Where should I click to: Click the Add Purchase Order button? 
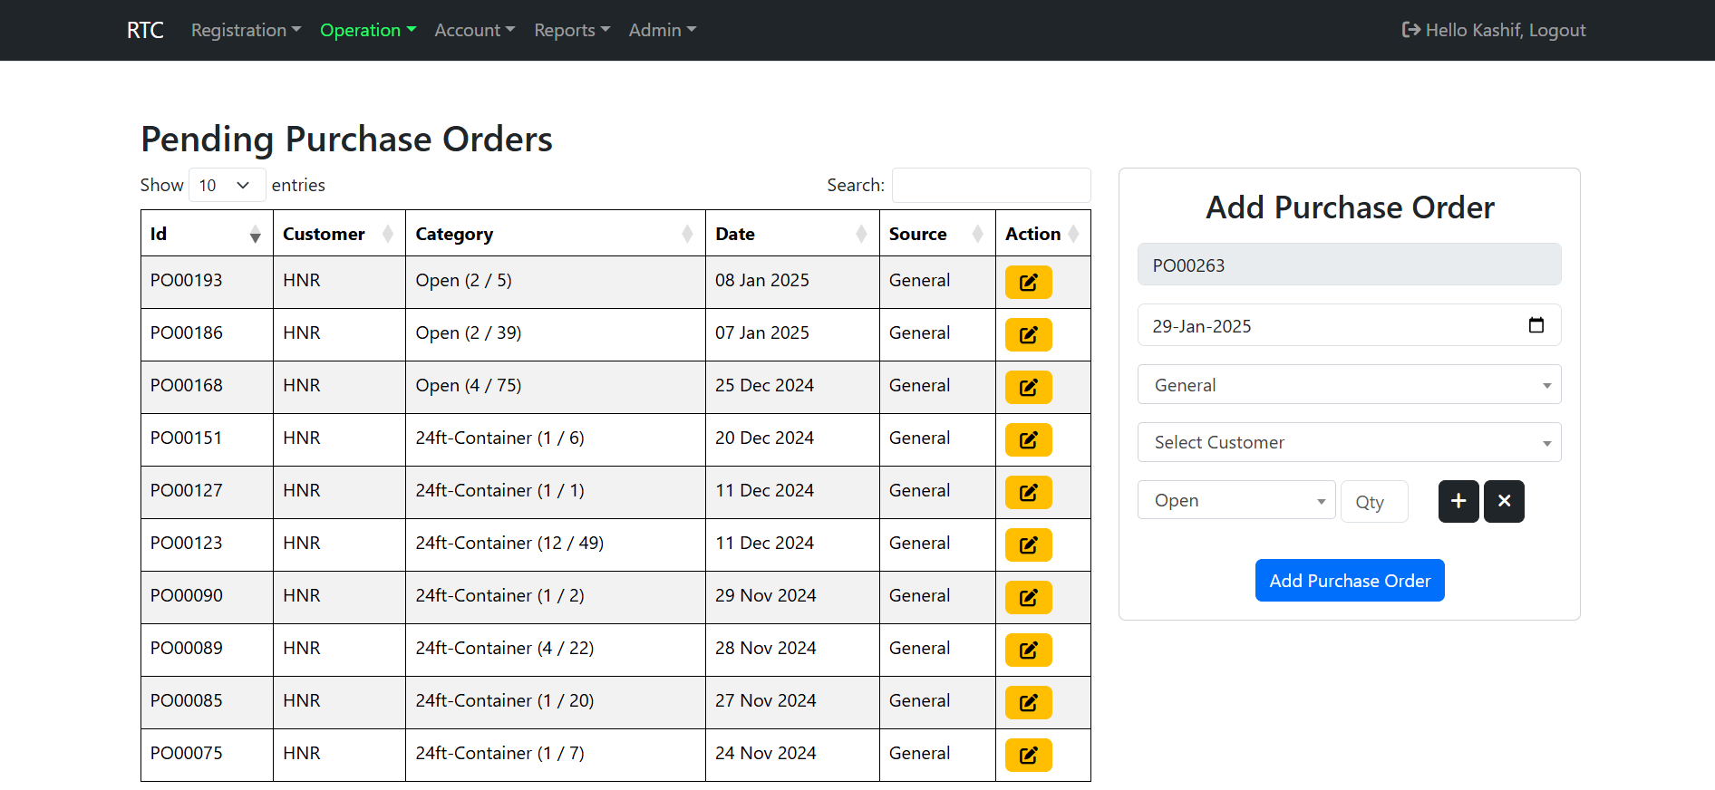1349,581
